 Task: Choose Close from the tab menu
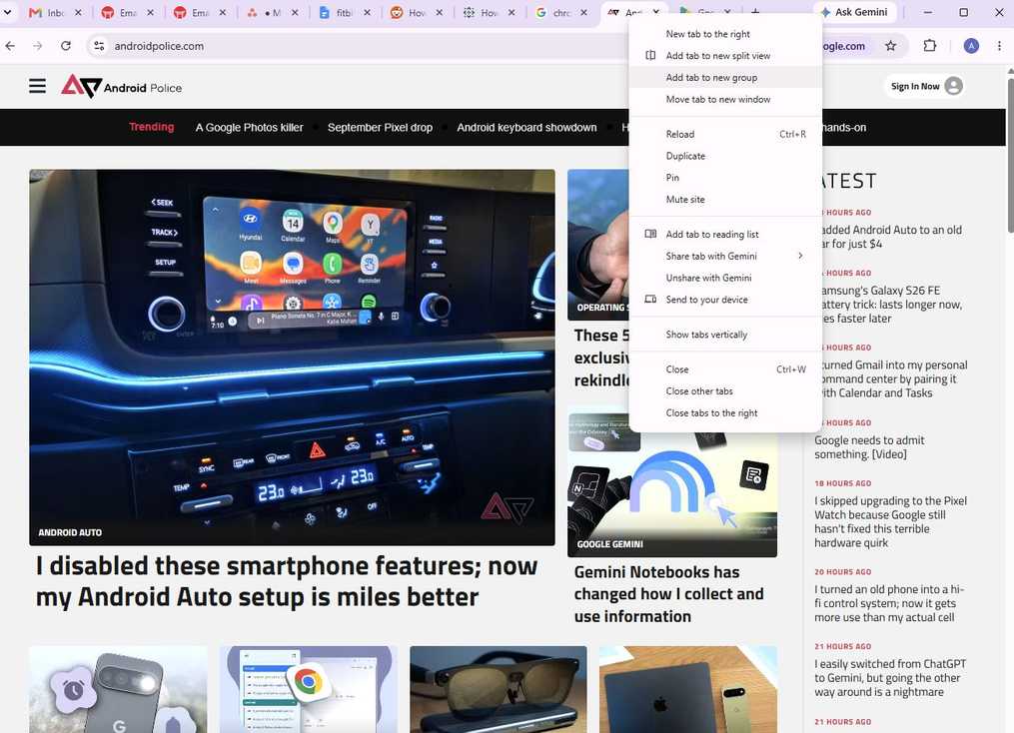(725, 369)
